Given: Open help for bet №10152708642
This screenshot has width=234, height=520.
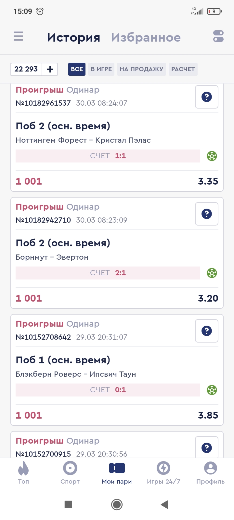Looking at the screenshot, I should 207,331.
